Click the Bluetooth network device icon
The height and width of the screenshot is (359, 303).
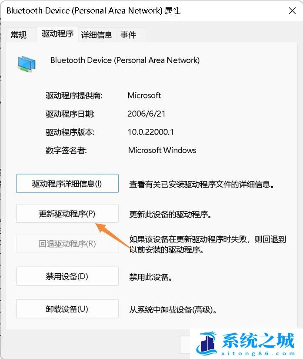[27, 64]
